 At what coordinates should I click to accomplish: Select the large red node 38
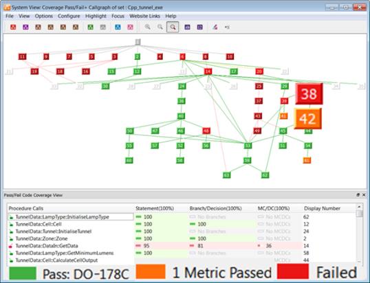point(309,94)
